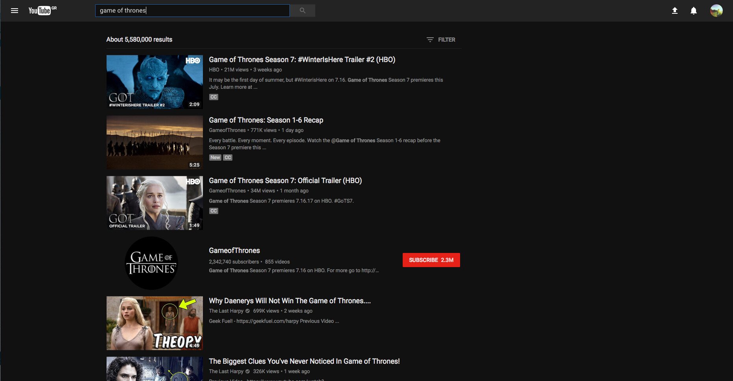Viewport: 733px width, 381px height.
Task: Open title The Biggest Clues You've Never Noticed
Action: coord(304,361)
